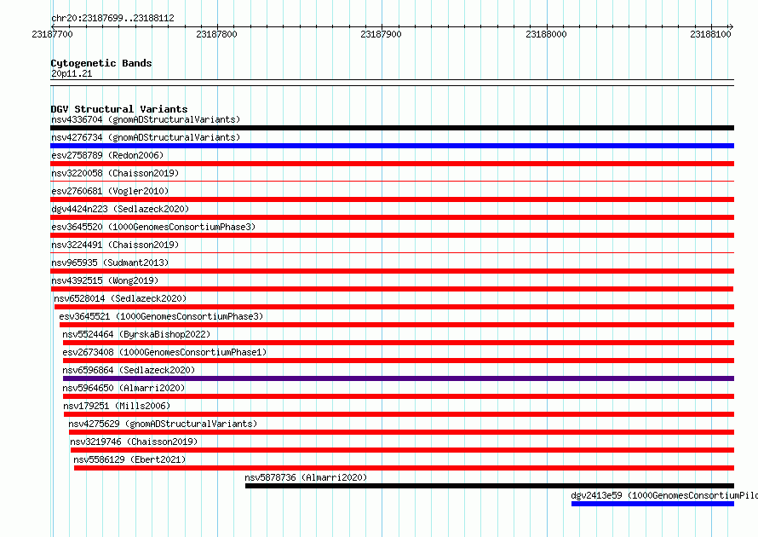The height and width of the screenshot is (537, 758).
Task: Select the esv2760681 (Vogler2010) label
Action: pyautogui.click(x=110, y=191)
